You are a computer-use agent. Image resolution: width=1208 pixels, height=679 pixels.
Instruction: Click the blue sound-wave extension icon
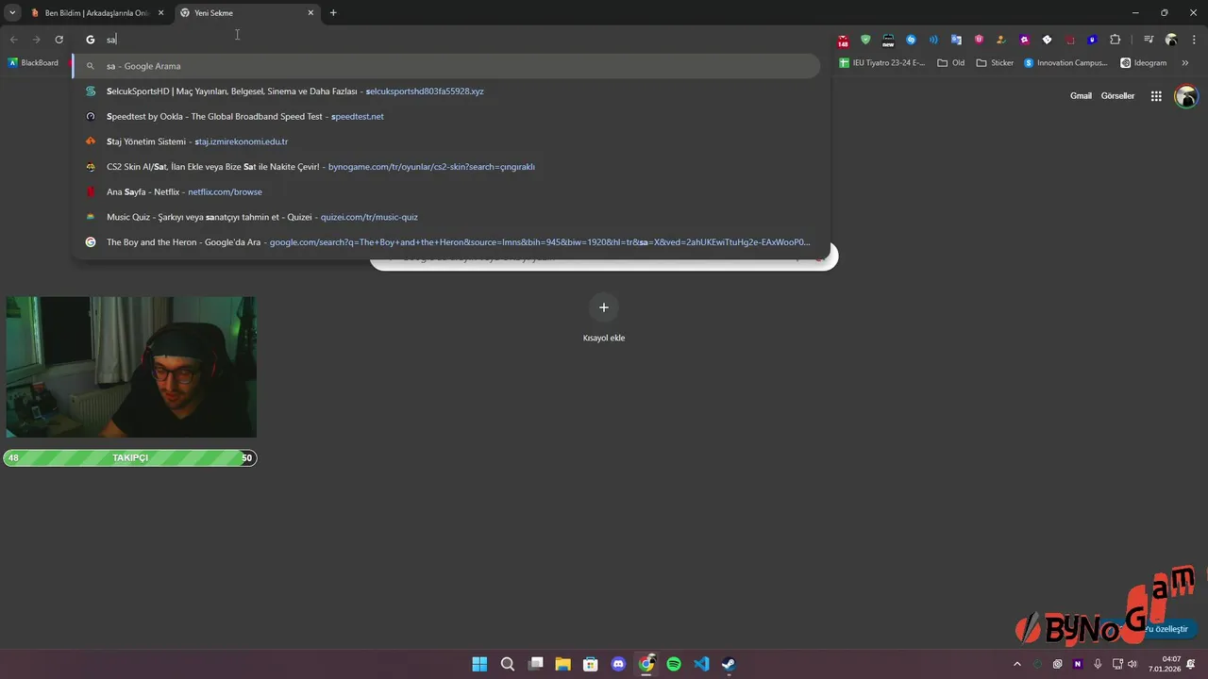933,40
